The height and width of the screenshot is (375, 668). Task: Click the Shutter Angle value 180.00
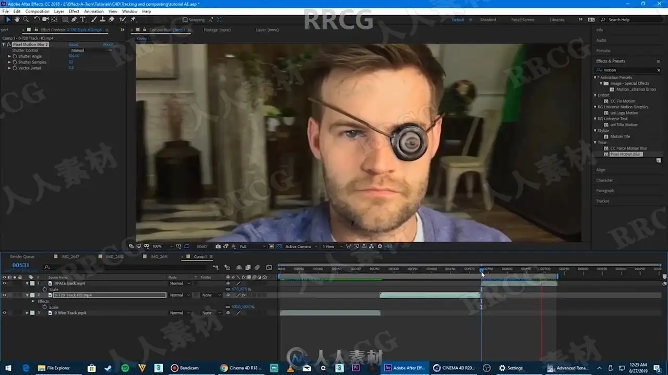[74, 56]
